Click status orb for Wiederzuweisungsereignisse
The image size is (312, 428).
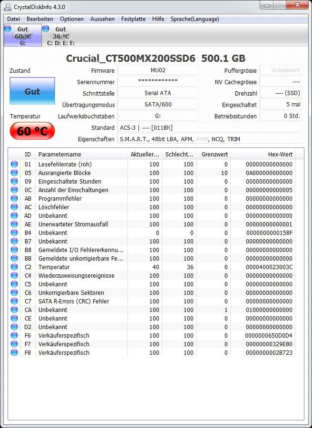click(x=14, y=275)
